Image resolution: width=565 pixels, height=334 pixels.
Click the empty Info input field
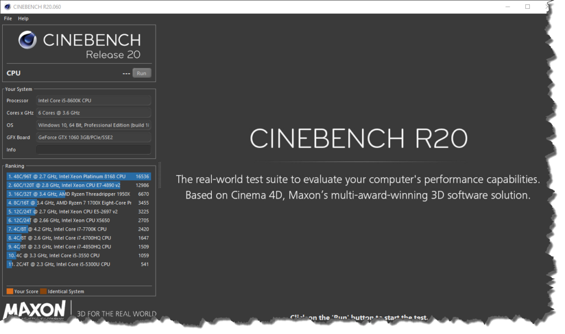click(x=93, y=150)
